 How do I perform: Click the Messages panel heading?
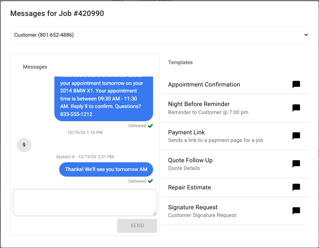(35, 67)
